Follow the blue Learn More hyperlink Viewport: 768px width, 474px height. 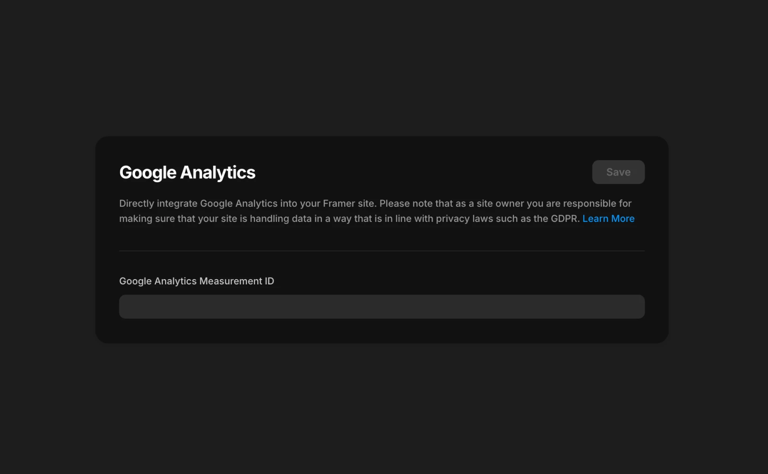[x=608, y=219]
